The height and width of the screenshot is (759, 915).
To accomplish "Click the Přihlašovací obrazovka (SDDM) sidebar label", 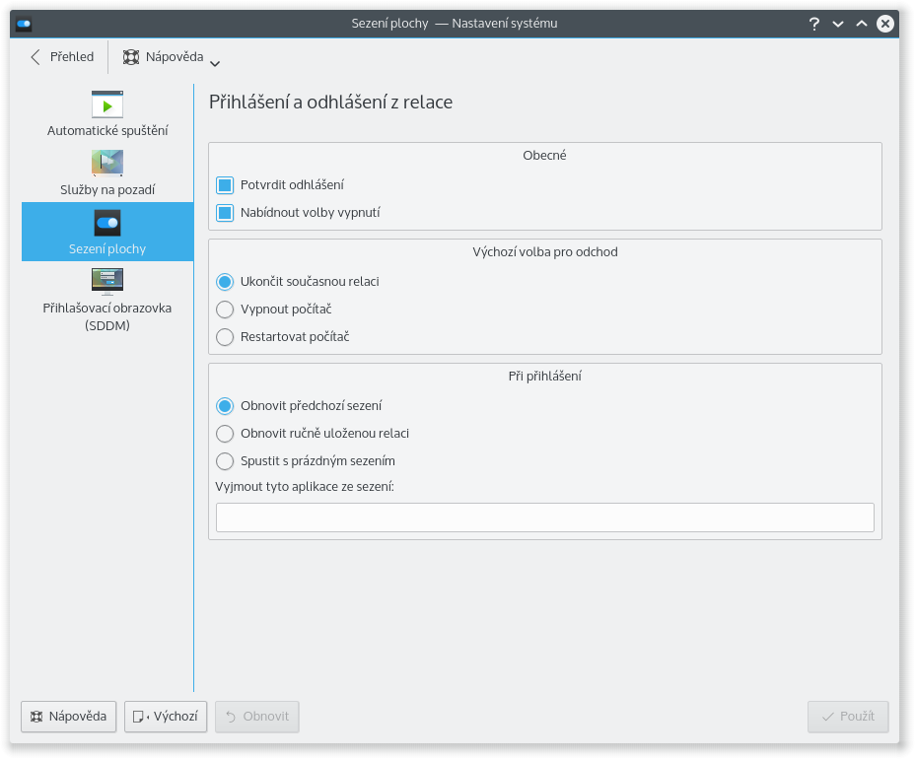I will tap(107, 316).
